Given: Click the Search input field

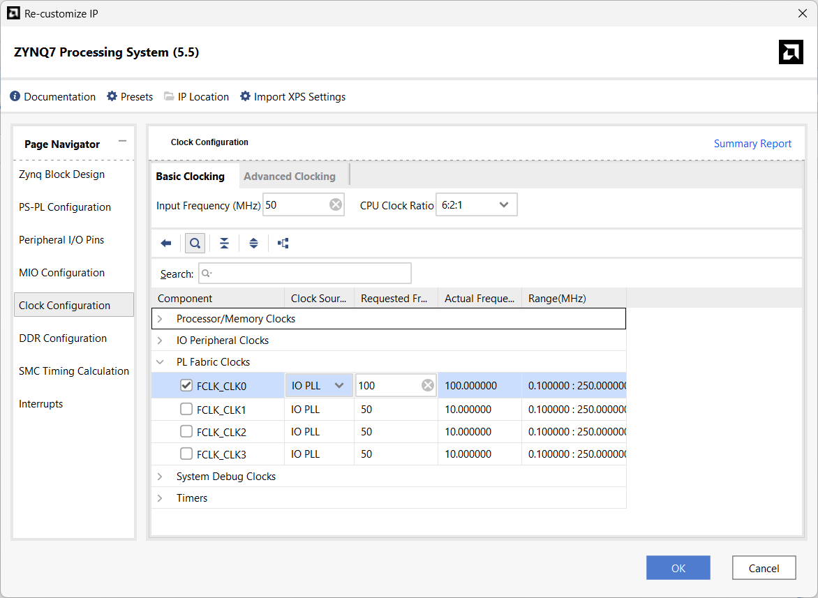Looking at the screenshot, I should pos(305,274).
